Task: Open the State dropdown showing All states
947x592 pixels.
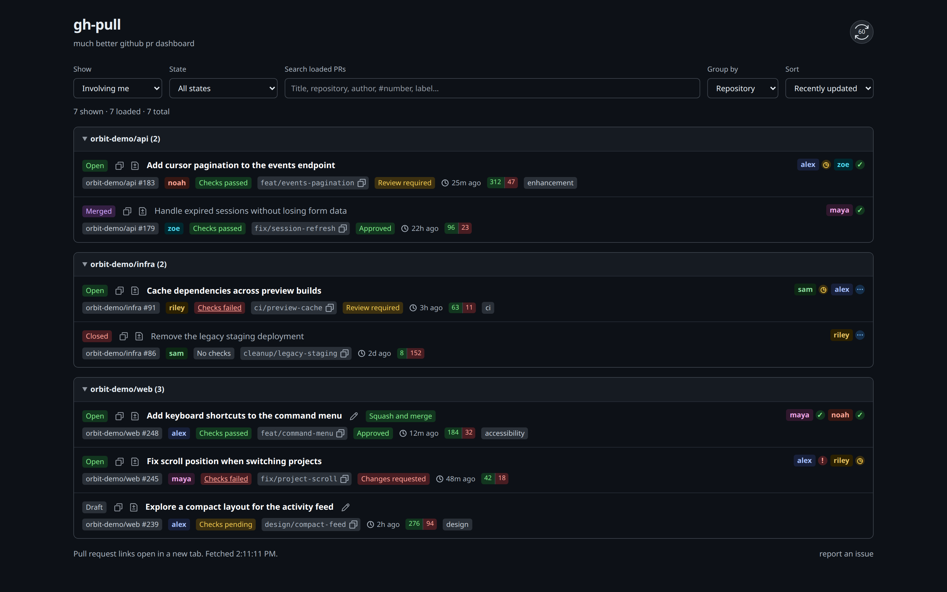Action: click(x=223, y=89)
